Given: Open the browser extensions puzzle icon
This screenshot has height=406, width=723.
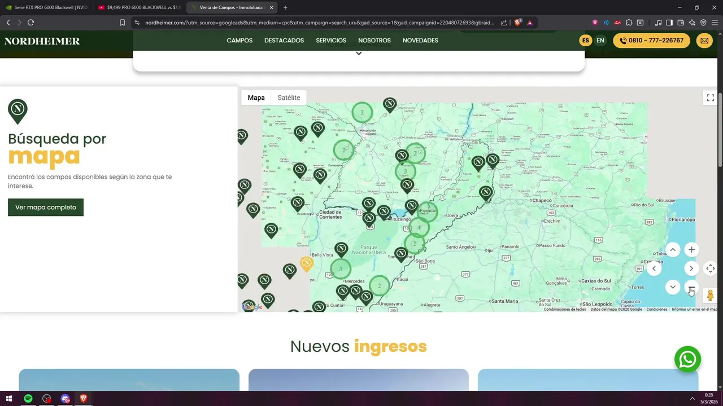Looking at the screenshot, I should [629, 23].
